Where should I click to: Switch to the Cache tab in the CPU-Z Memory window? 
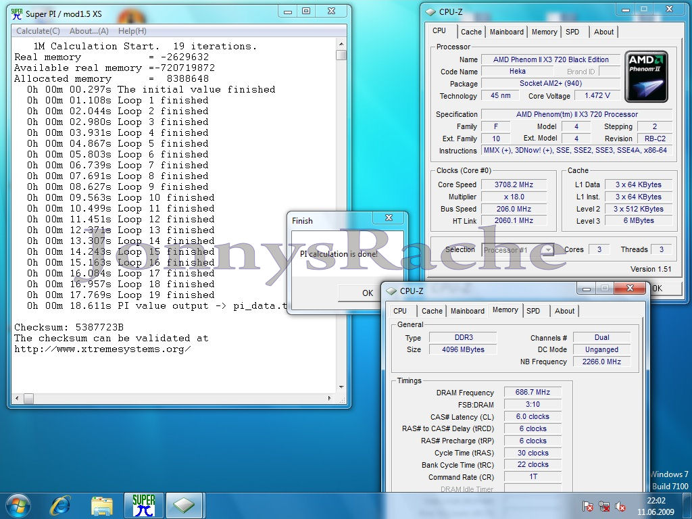click(x=432, y=311)
